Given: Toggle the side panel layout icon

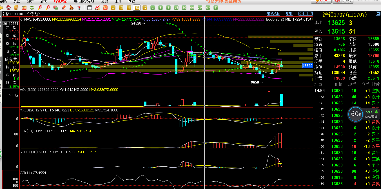Looking at the screenshot, I should (310, 14).
